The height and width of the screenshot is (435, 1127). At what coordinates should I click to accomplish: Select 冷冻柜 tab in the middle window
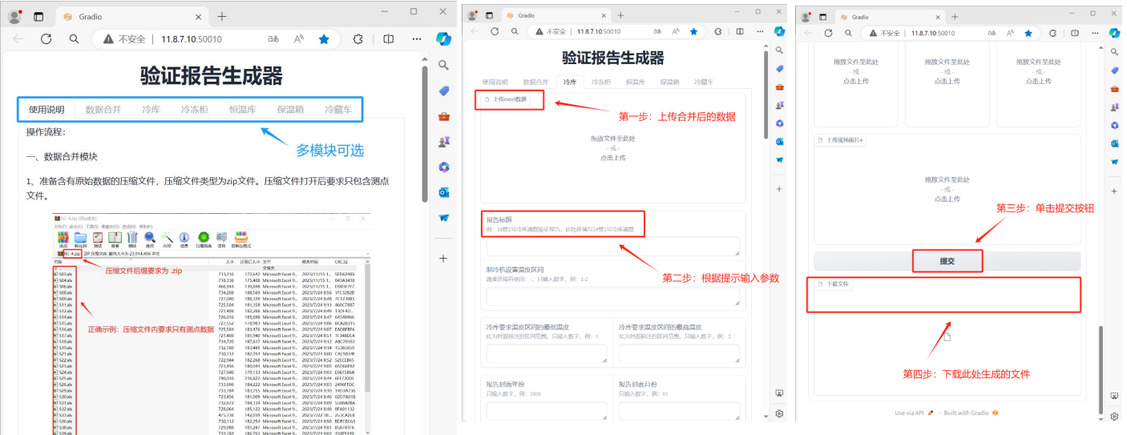pyautogui.click(x=601, y=82)
